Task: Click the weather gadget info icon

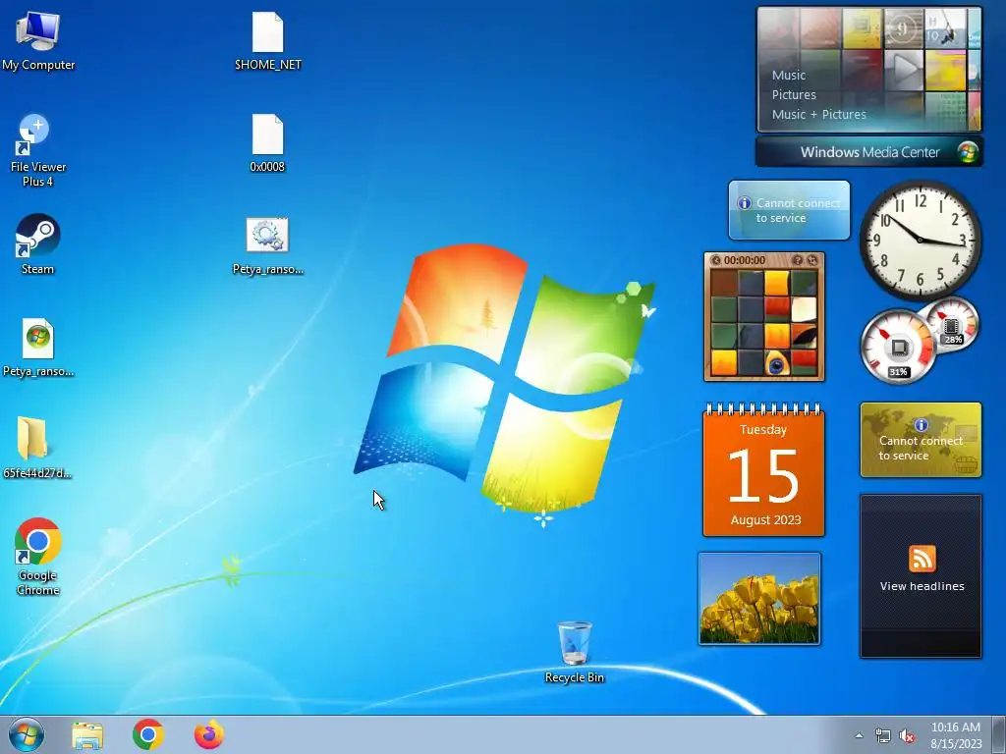Action: (x=745, y=203)
